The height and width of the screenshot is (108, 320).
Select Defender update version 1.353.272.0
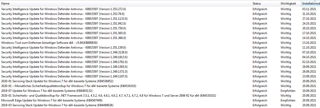click(64, 9)
